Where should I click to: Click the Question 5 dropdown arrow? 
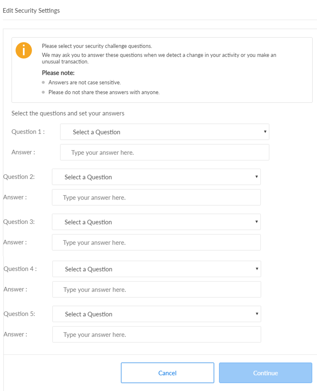tap(257, 314)
